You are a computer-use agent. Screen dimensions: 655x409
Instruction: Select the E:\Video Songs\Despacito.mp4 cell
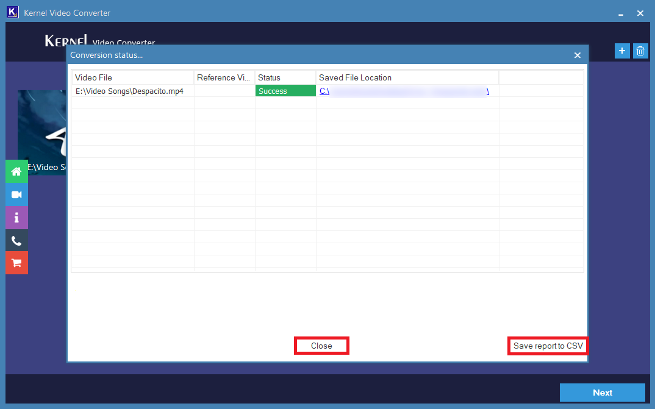pyautogui.click(x=132, y=91)
